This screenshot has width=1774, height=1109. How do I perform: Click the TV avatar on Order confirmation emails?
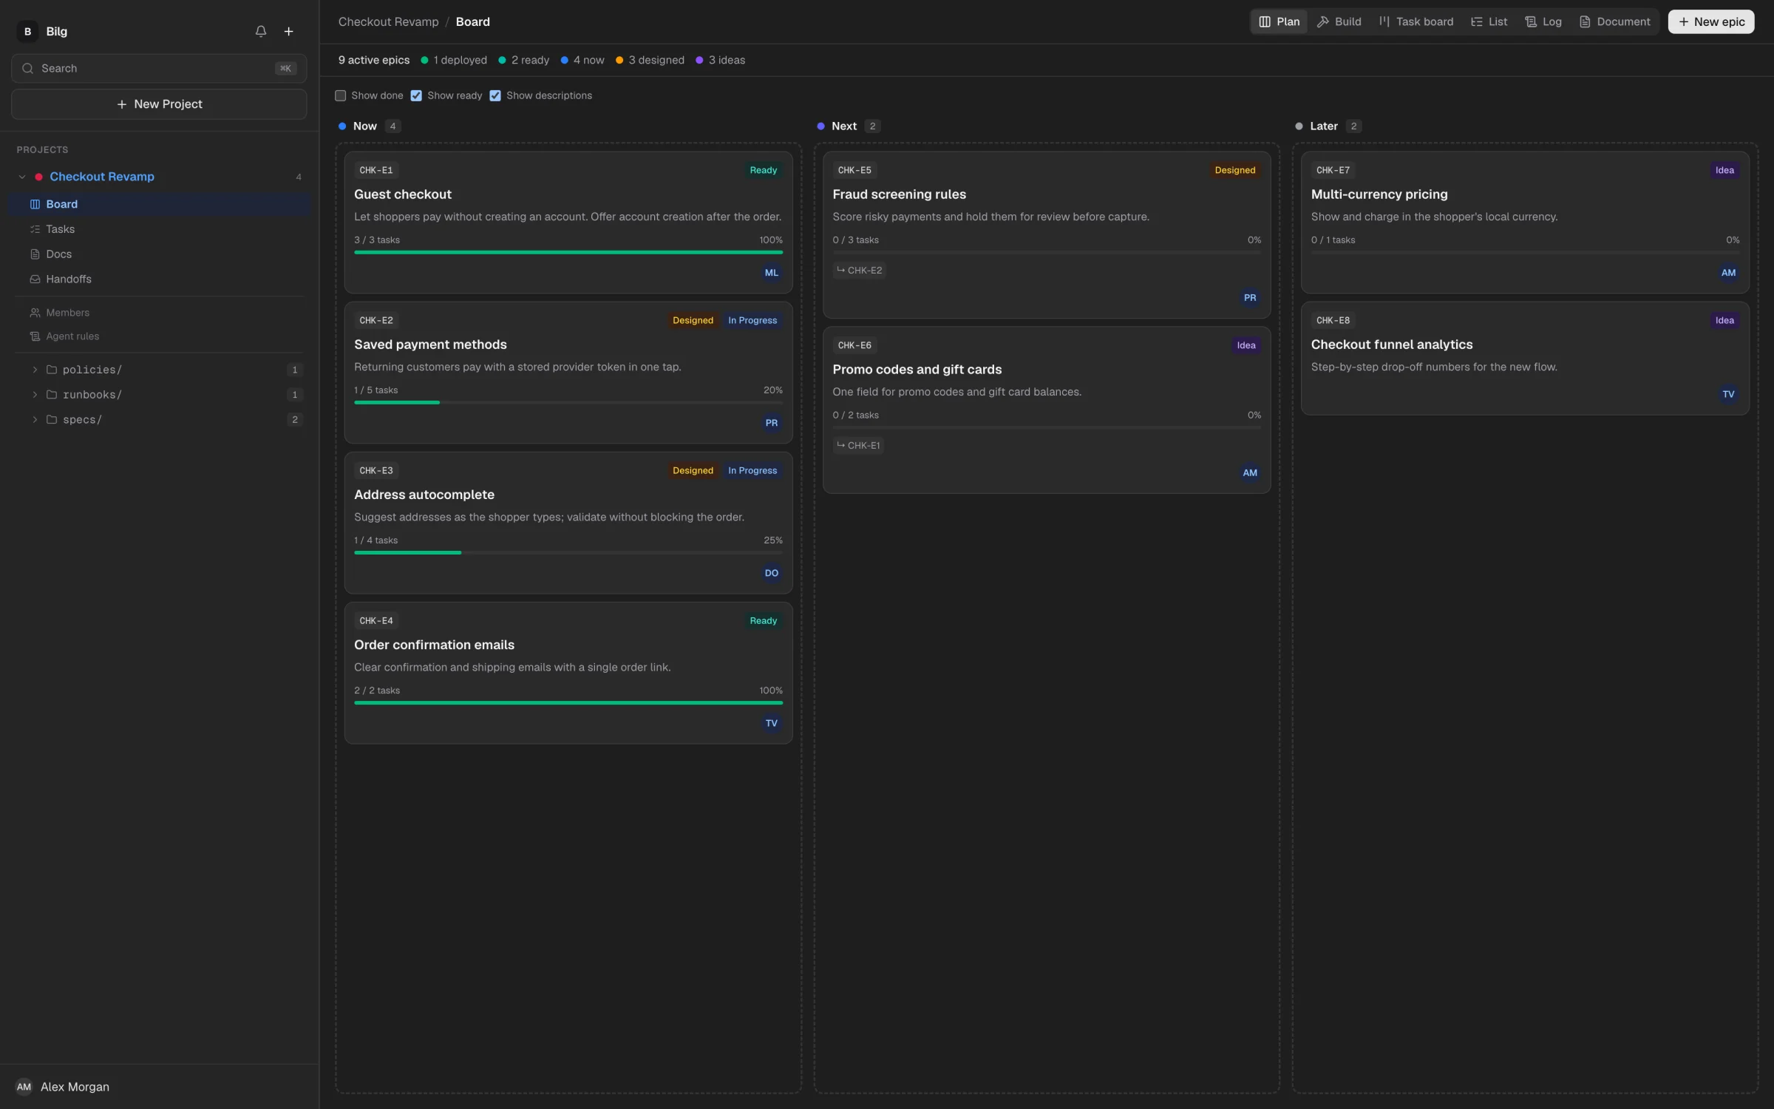click(771, 723)
